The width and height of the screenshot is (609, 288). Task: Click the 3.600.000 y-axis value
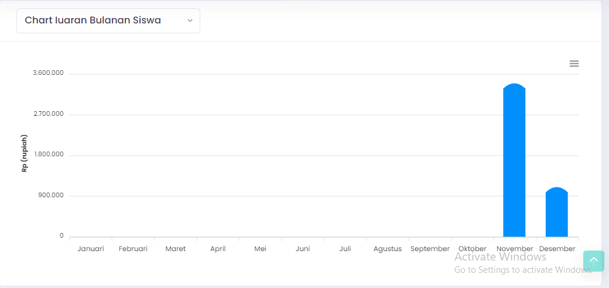point(49,73)
